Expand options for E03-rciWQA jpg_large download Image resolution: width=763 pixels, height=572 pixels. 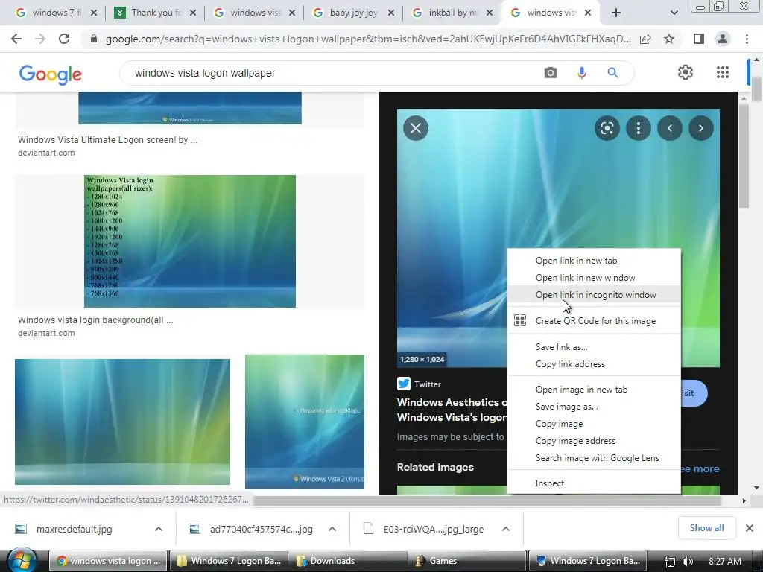506,529
